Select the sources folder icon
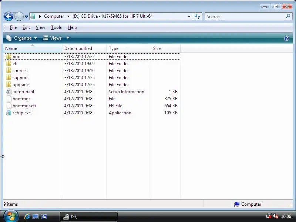The image size is (296, 222). tap(9, 71)
